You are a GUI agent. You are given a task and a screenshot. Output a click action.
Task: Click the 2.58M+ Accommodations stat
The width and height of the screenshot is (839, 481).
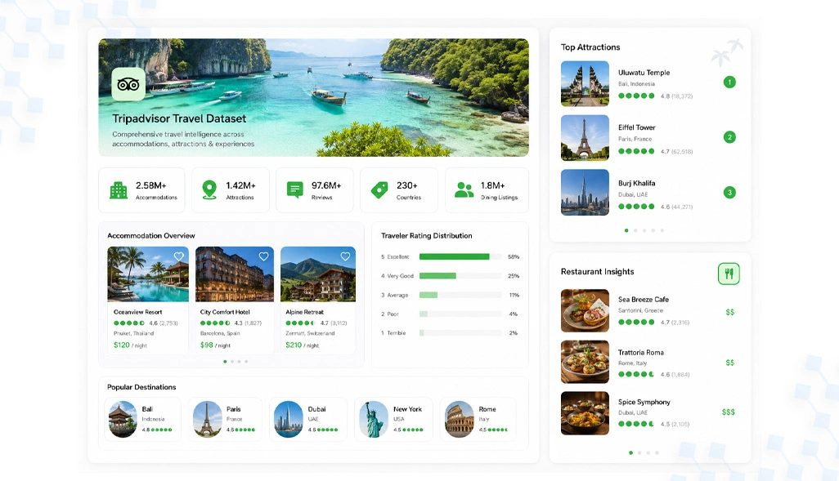click(x=141, y=190)
